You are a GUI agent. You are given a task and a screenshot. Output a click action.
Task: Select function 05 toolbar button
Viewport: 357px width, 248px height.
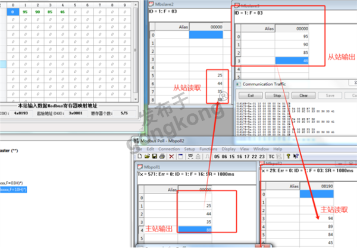[217, 157]
